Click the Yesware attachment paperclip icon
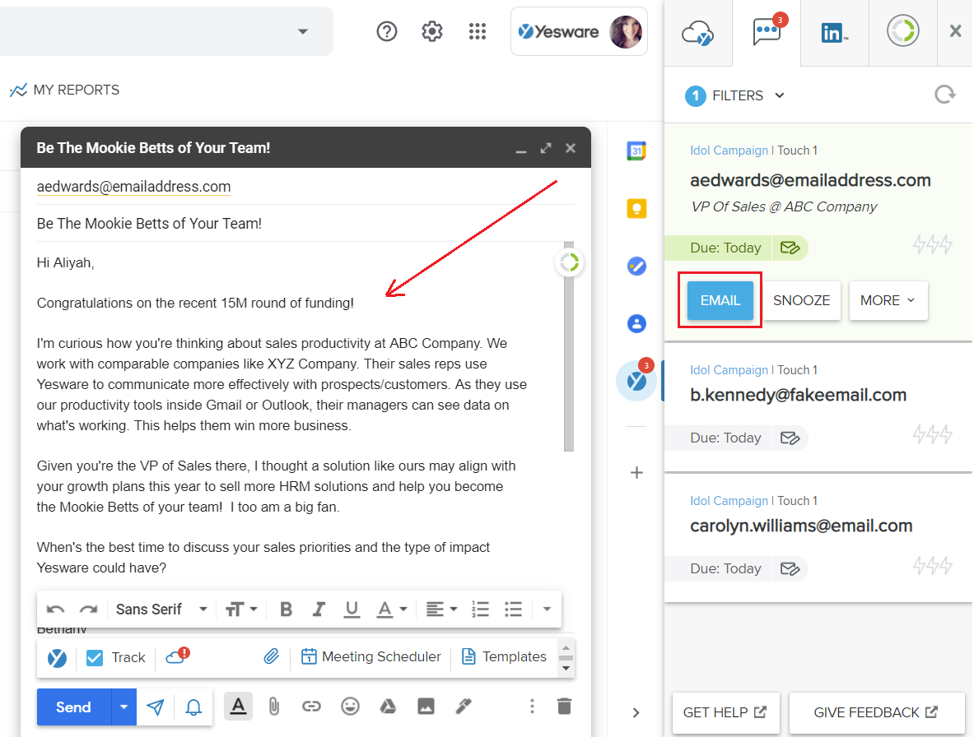 tap(272, 656)
